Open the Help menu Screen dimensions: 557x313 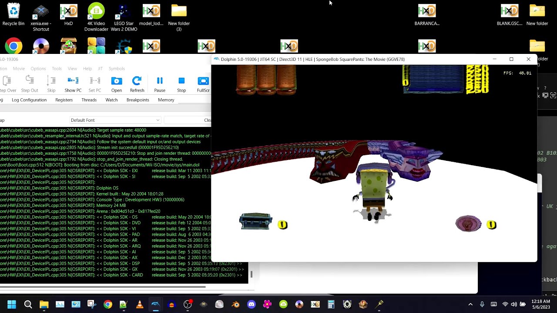(87, 69)
